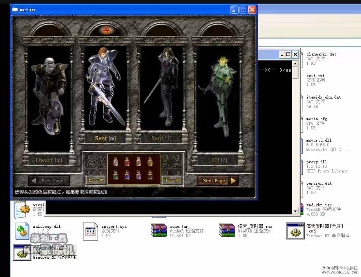The image size is (361, 277).
Task: Select the 倚天_登陆器.rar archive icon
Action: (x=227, y=230)
